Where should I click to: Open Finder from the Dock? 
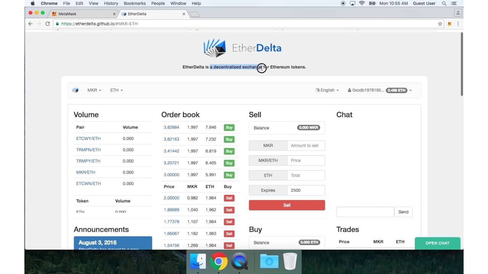(198, 261)
